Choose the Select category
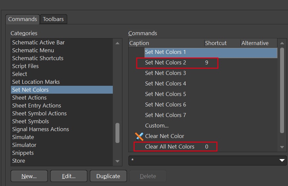The height and width of the screenshot is (186, 288). pos(62,74)
